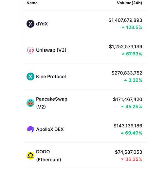Click the green up arrow beside 128.5%

[x=123, y=27]
